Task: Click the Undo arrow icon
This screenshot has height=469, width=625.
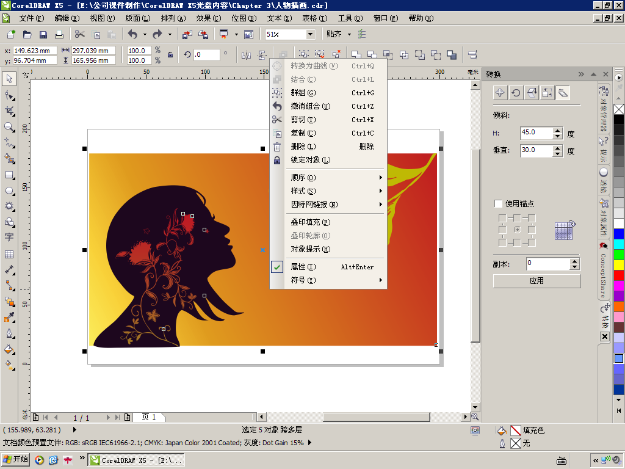Action: pyautogui.click(x=132, y=34)
